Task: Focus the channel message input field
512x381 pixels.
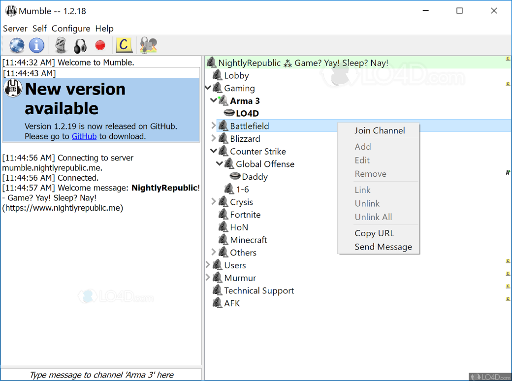Action: tap(101, 375)
